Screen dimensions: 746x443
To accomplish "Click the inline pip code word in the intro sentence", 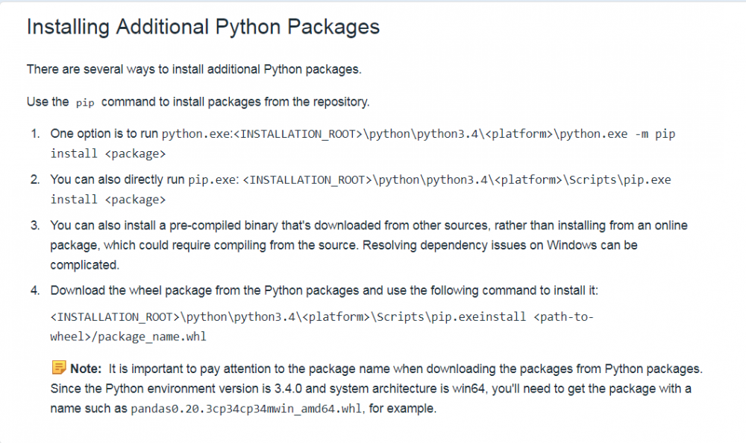I will point(85,103).
